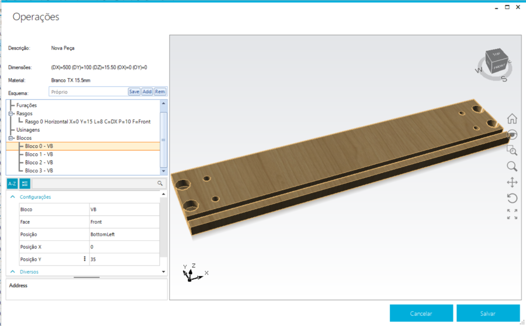Click the Esquema input field

pos(88,91)
